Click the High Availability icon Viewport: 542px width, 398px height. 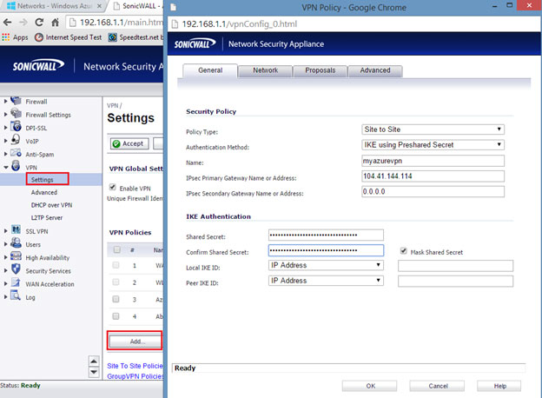pos(16,256)
